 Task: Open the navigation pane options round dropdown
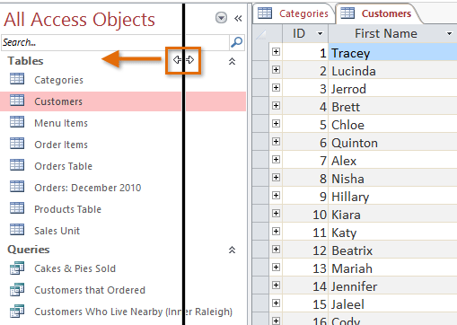(221, 18)
